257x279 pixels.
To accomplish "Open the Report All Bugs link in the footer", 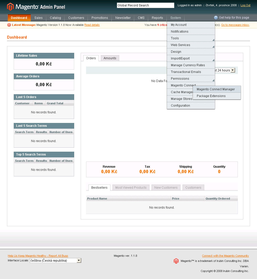I will pos(38,256).
